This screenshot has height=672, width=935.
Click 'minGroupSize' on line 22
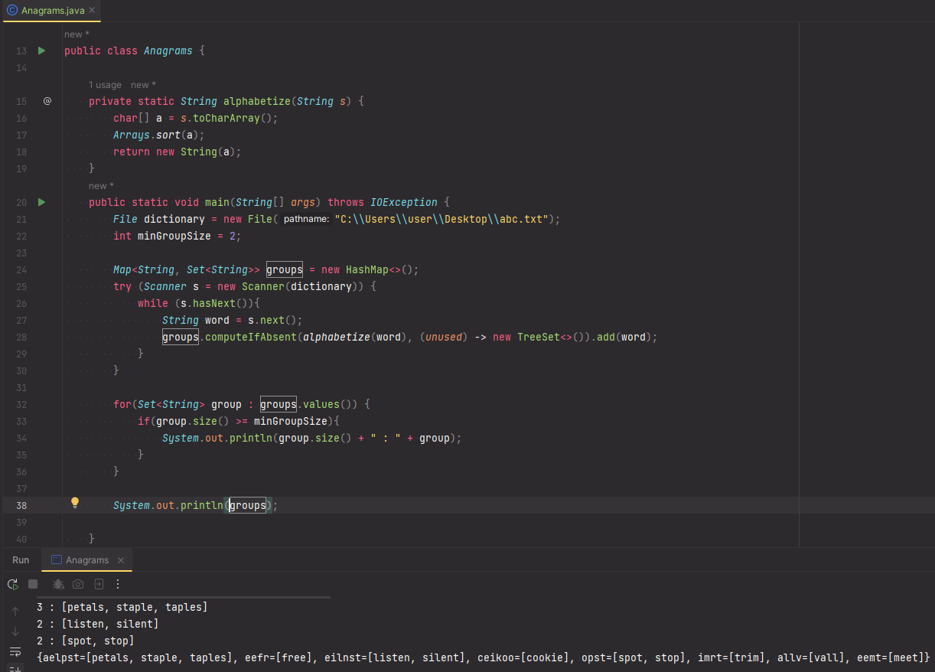click(174, 236)
